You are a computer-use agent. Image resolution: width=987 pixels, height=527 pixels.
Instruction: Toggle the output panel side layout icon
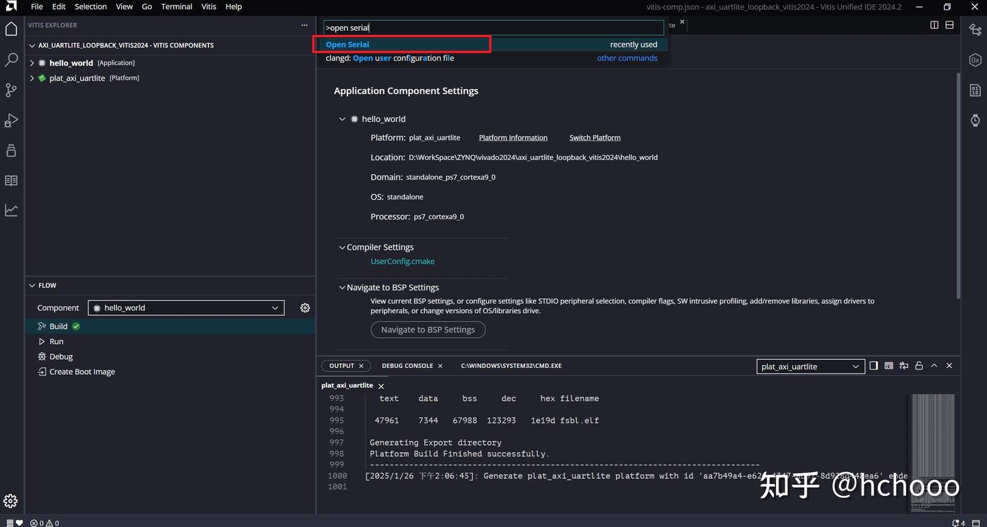coord(873,366)
